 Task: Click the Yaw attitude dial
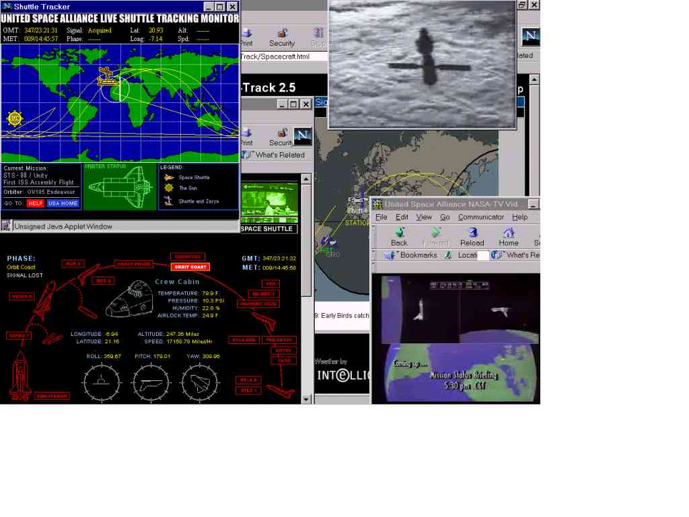[200, 382]
